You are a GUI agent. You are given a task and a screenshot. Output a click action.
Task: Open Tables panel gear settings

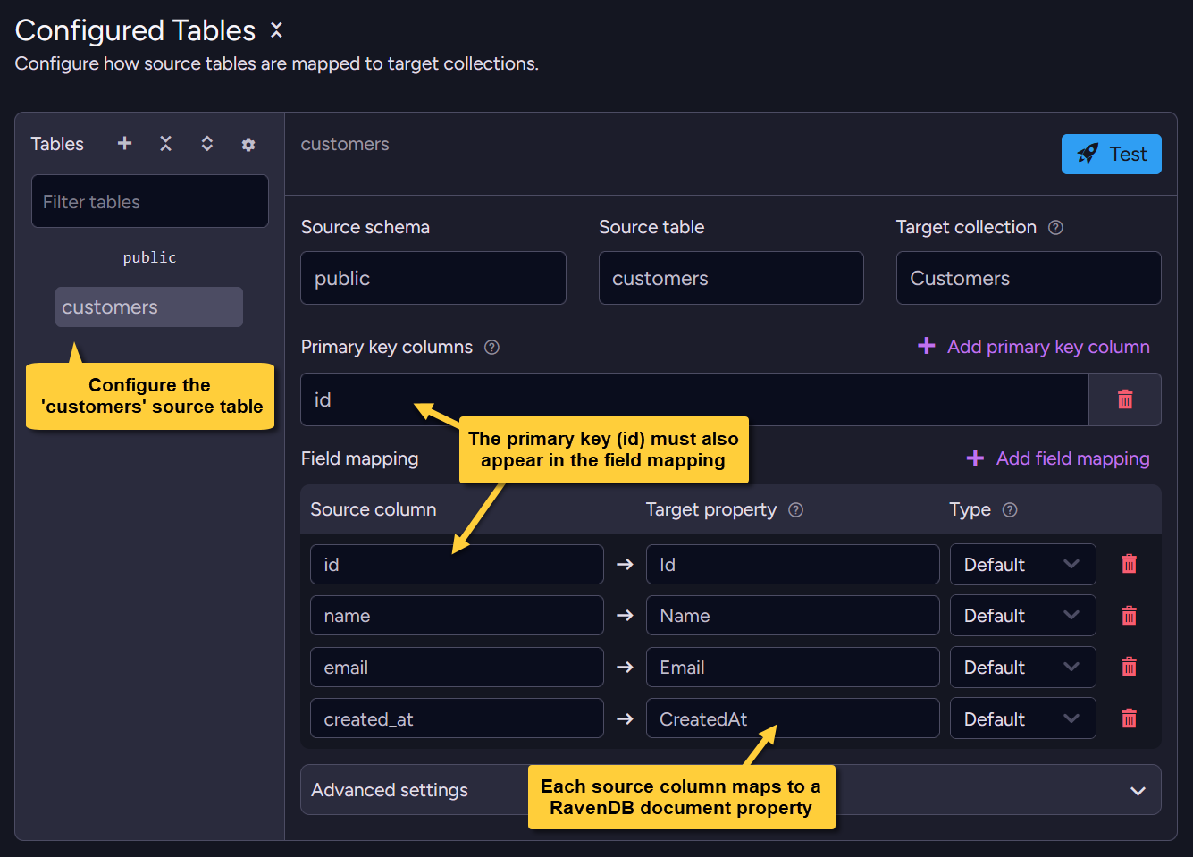(248, 144)
